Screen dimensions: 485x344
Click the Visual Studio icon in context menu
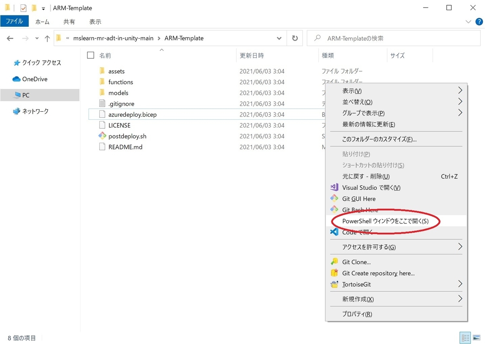[334, 187]
